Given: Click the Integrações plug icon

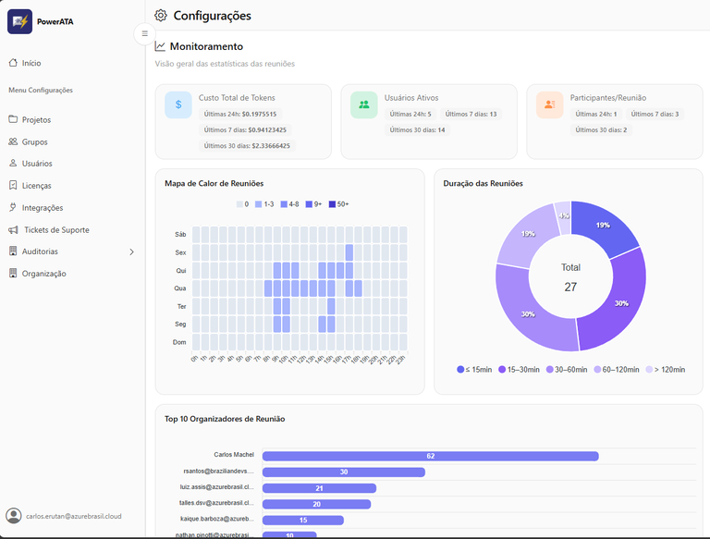Looking at the screenshot, I should point(13,207).
